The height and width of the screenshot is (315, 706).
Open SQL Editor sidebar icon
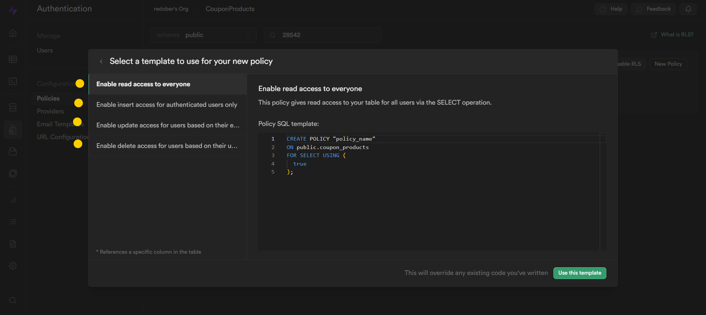13,82
